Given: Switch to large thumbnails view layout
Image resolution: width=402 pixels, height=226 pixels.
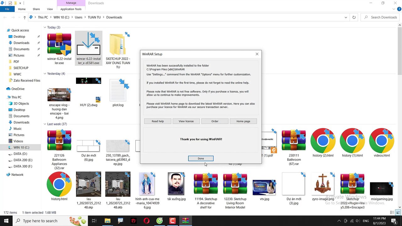Looking at the screenshot, I should coord(397,213).
